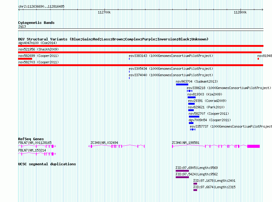The image size is (272, 202).
Task: Select the blue bar under esv29391
Action: coord(191,104)
